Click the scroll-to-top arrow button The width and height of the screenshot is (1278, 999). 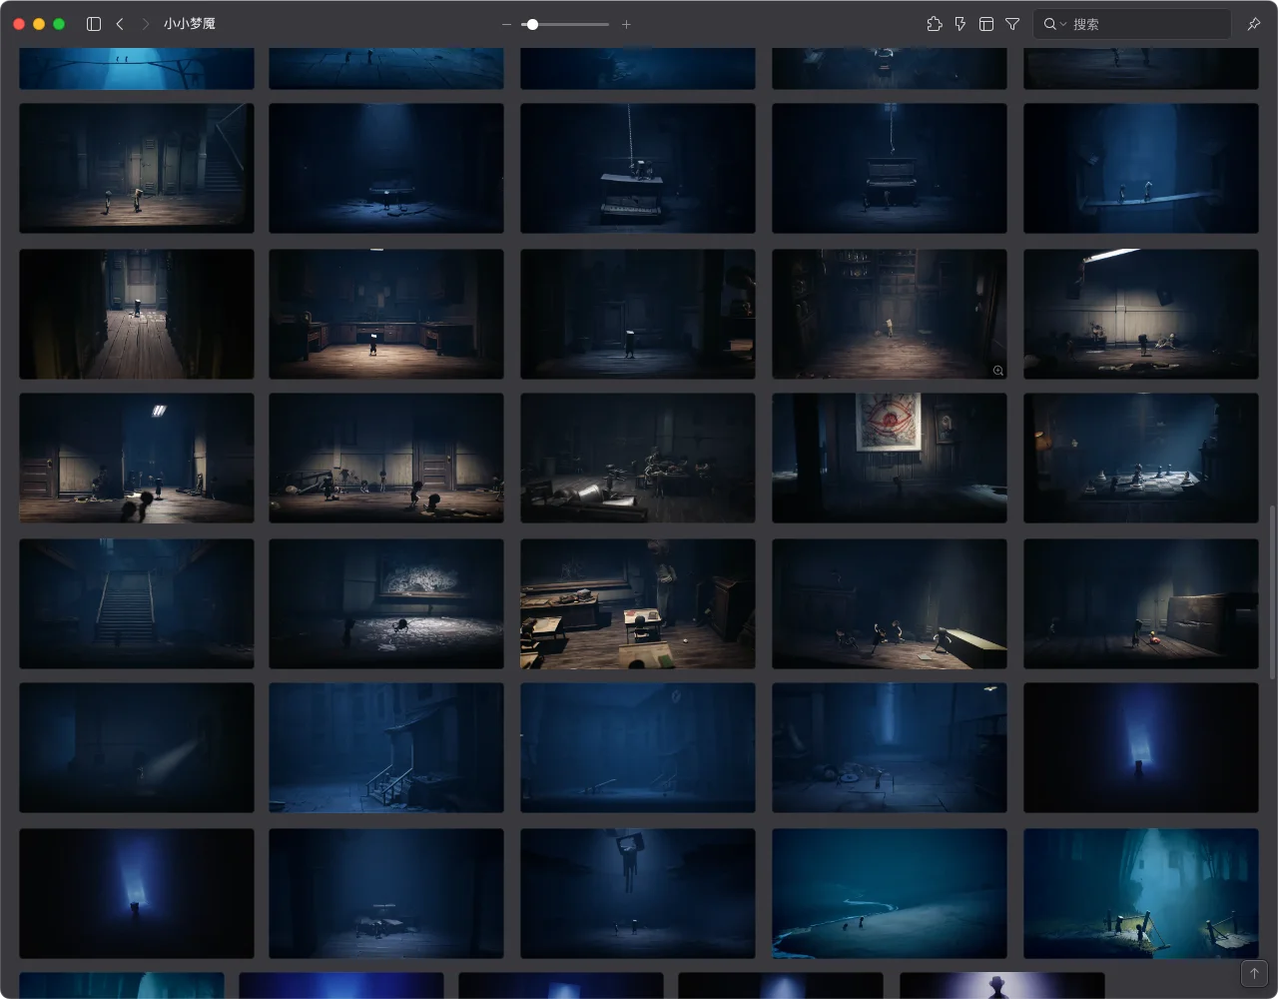pyautogui.click(x=1254, y=973)
